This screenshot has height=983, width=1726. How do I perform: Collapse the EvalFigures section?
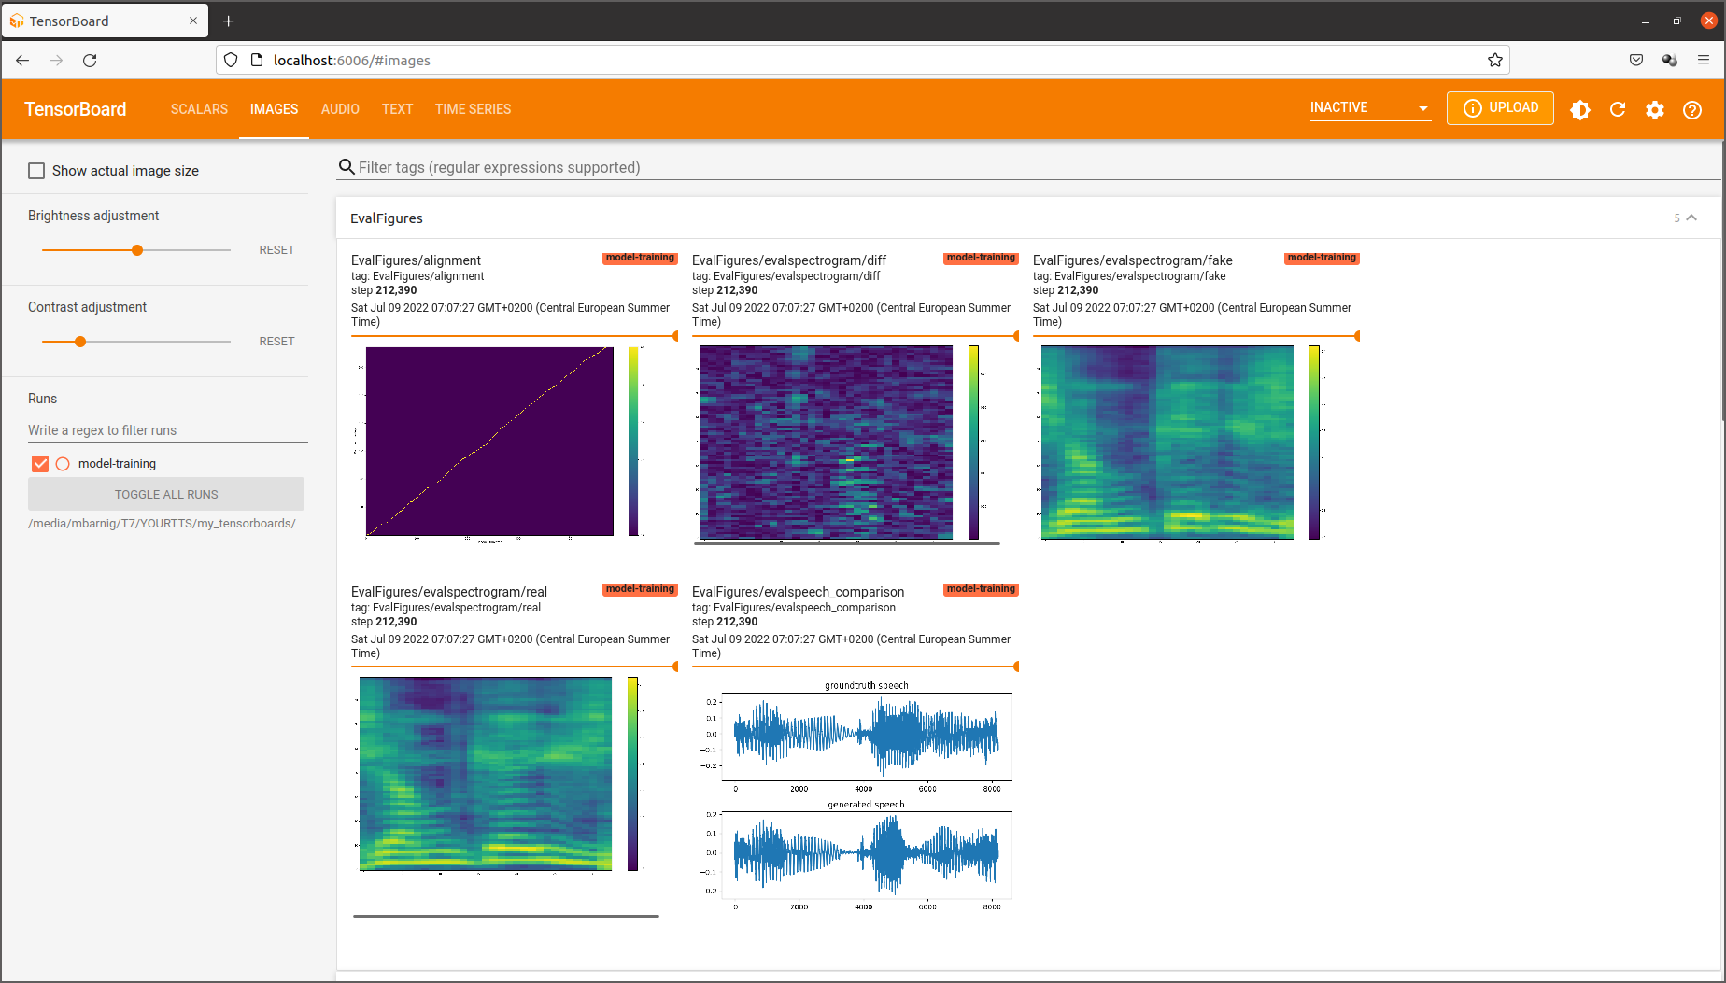(x=1691, y=218)
